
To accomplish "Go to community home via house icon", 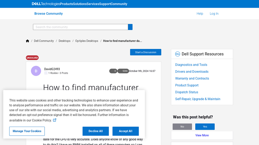I will tap(28, 41).
